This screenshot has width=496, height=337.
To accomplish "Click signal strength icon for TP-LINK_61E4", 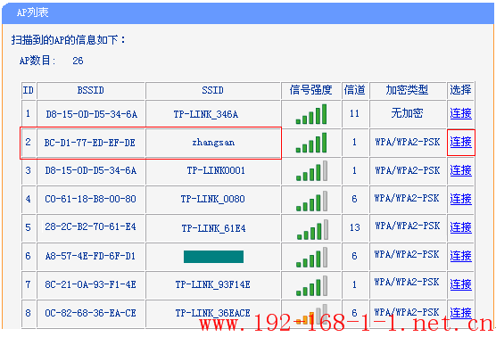I will tap(312, 229).
